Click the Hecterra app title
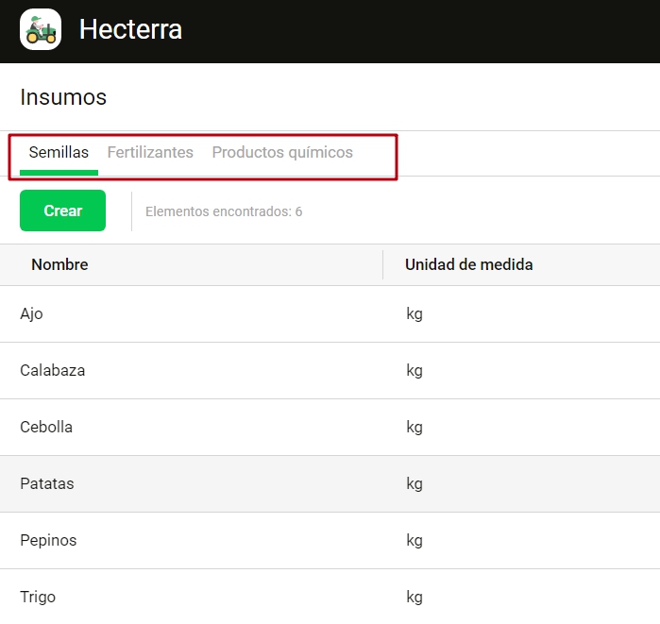This screenshot has height=624, width=660. coord(130,30)
